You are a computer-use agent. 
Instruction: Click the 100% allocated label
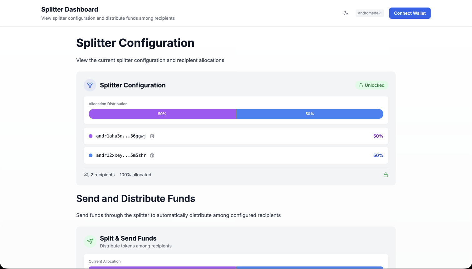click(135, 175)
